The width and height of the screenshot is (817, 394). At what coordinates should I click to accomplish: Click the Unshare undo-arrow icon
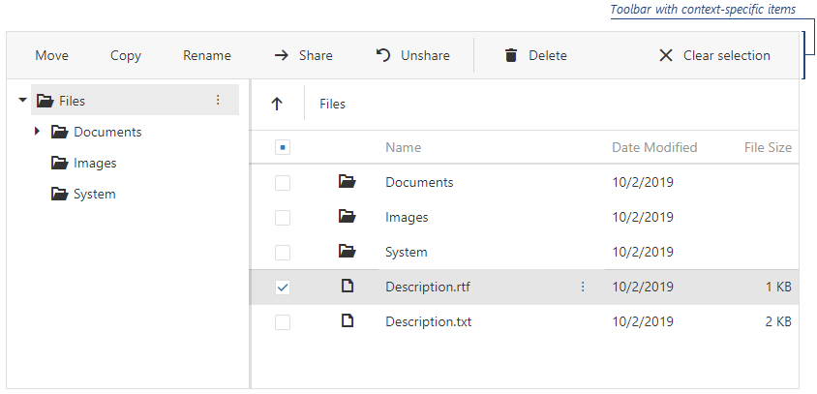coord(383,56)
